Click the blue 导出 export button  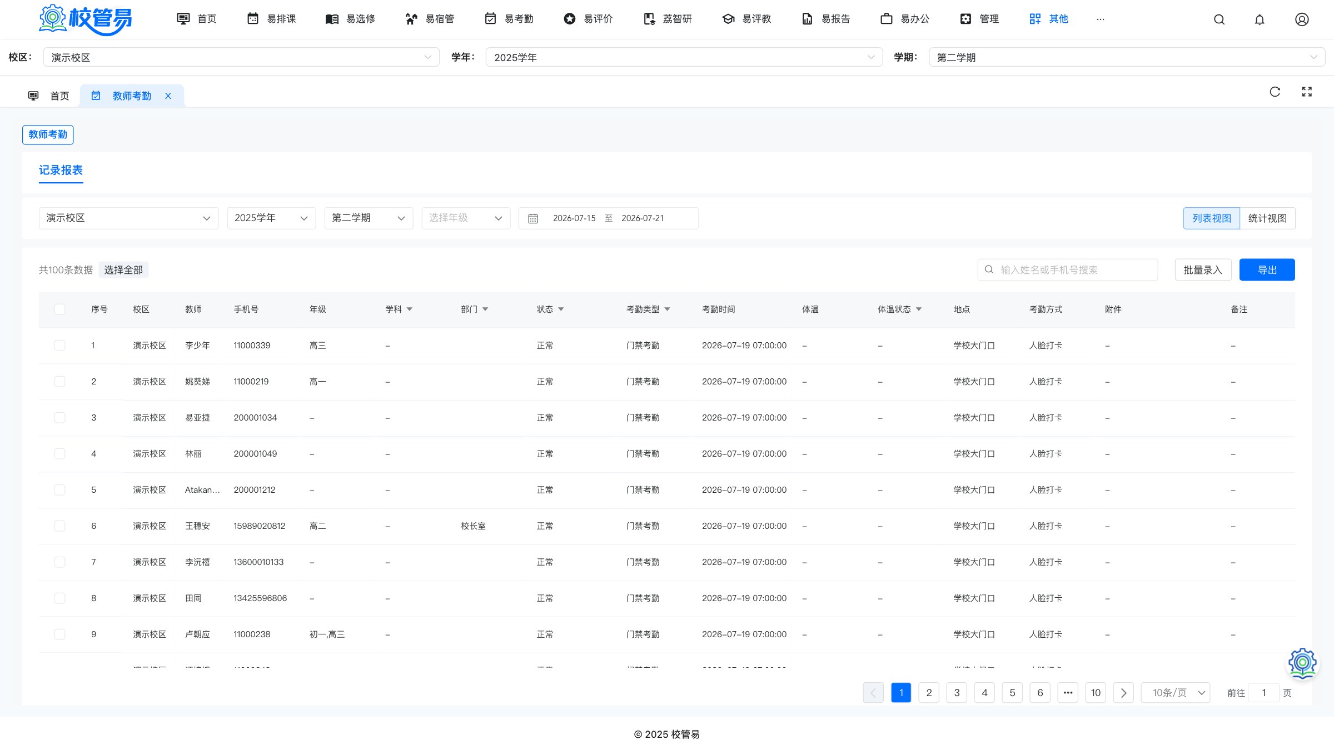(x=1267, y=270)
